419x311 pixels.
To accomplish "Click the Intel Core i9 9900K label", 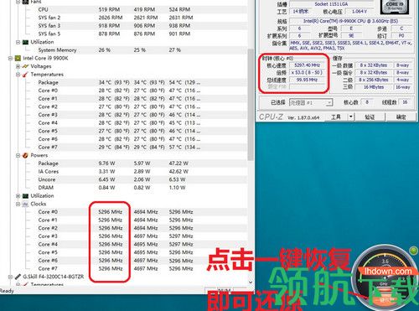I will 45,58.
